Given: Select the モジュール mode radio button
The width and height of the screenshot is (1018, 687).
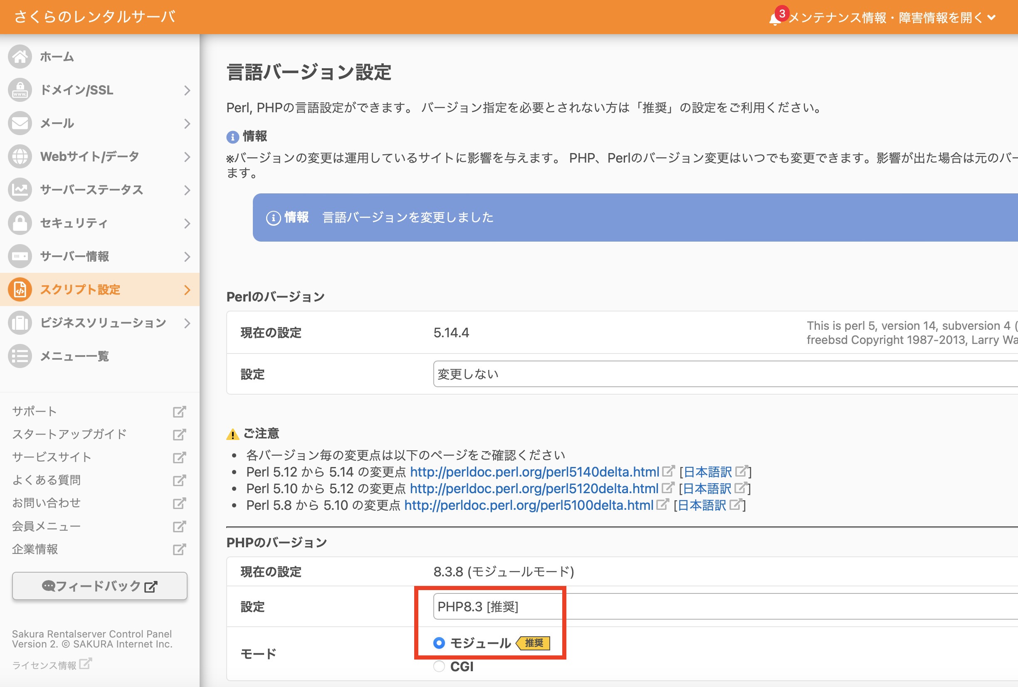Looking at the screenshot, I should coord(439,643).
